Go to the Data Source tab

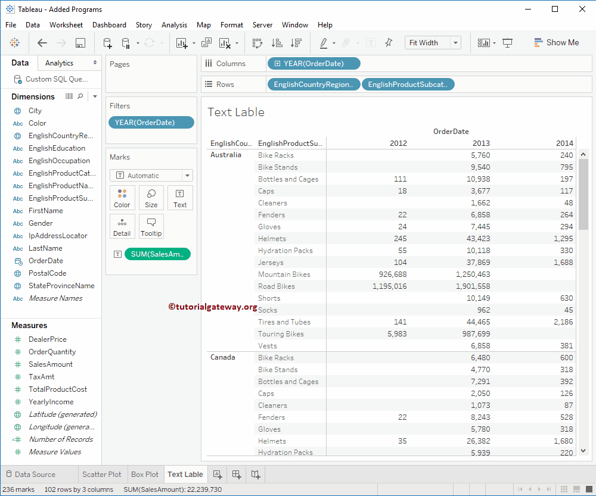click(35, 475)
